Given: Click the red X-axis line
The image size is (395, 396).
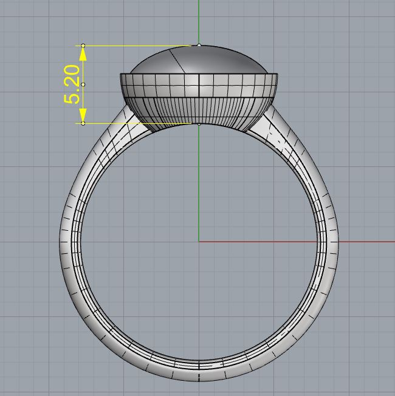Looking at the screenshot, I should (x=304, y=241).
